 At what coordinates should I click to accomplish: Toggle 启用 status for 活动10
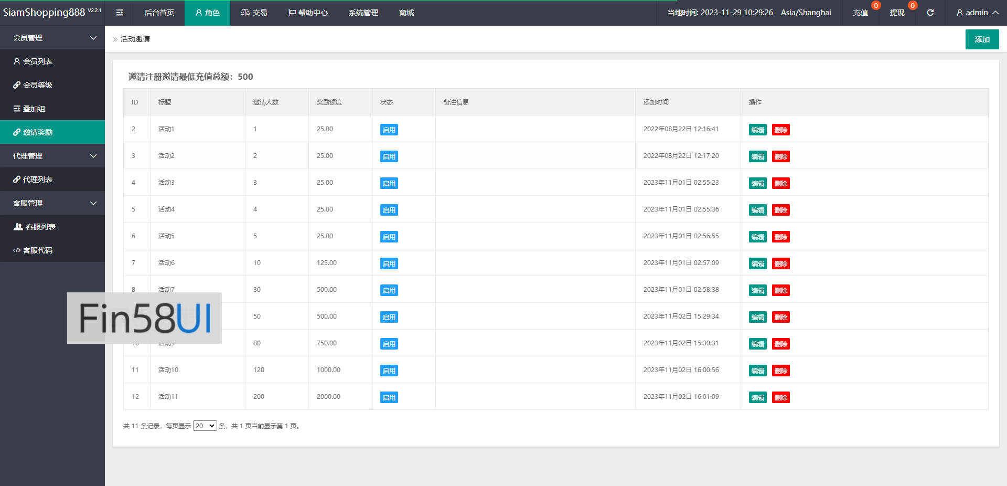(389, 371)
